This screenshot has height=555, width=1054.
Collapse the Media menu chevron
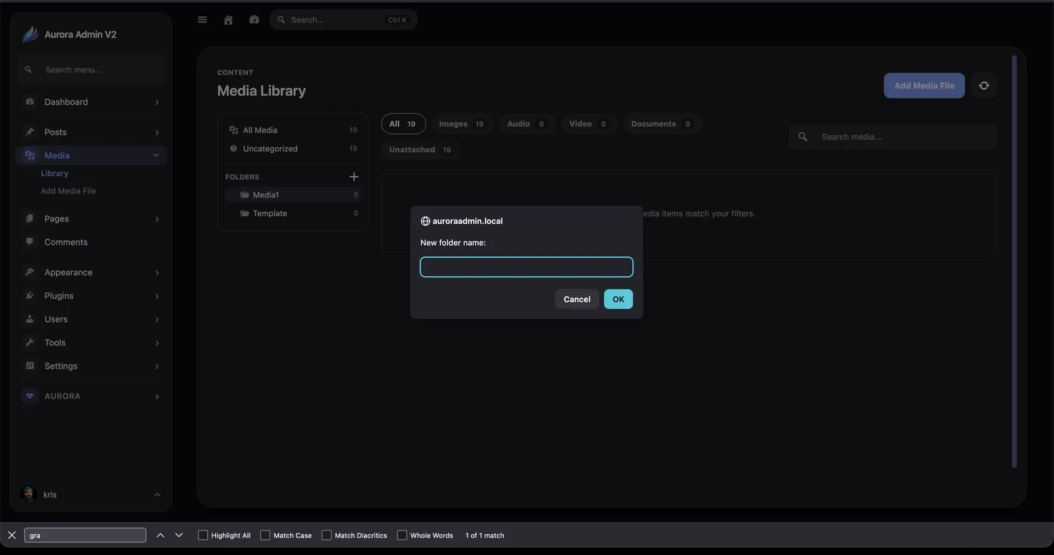(156, 155)
